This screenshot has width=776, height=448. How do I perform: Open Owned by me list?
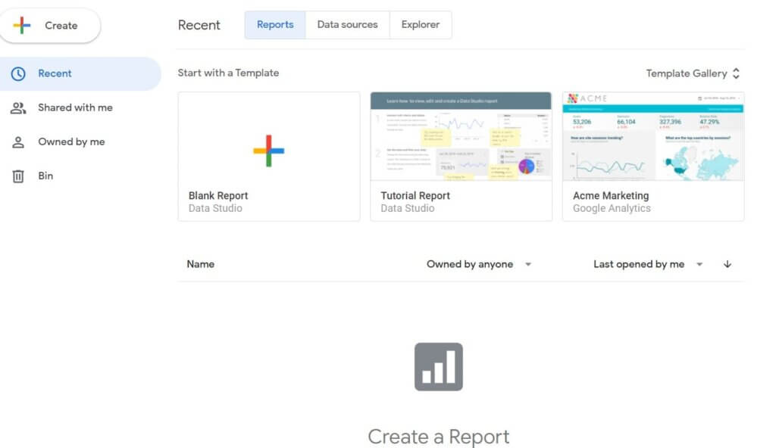point(71,142)
